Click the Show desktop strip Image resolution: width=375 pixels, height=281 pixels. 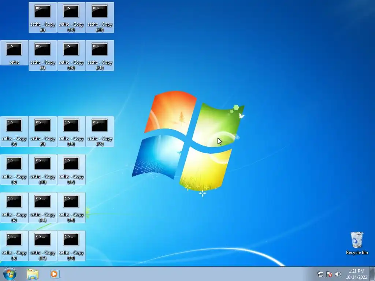(372, 274)
